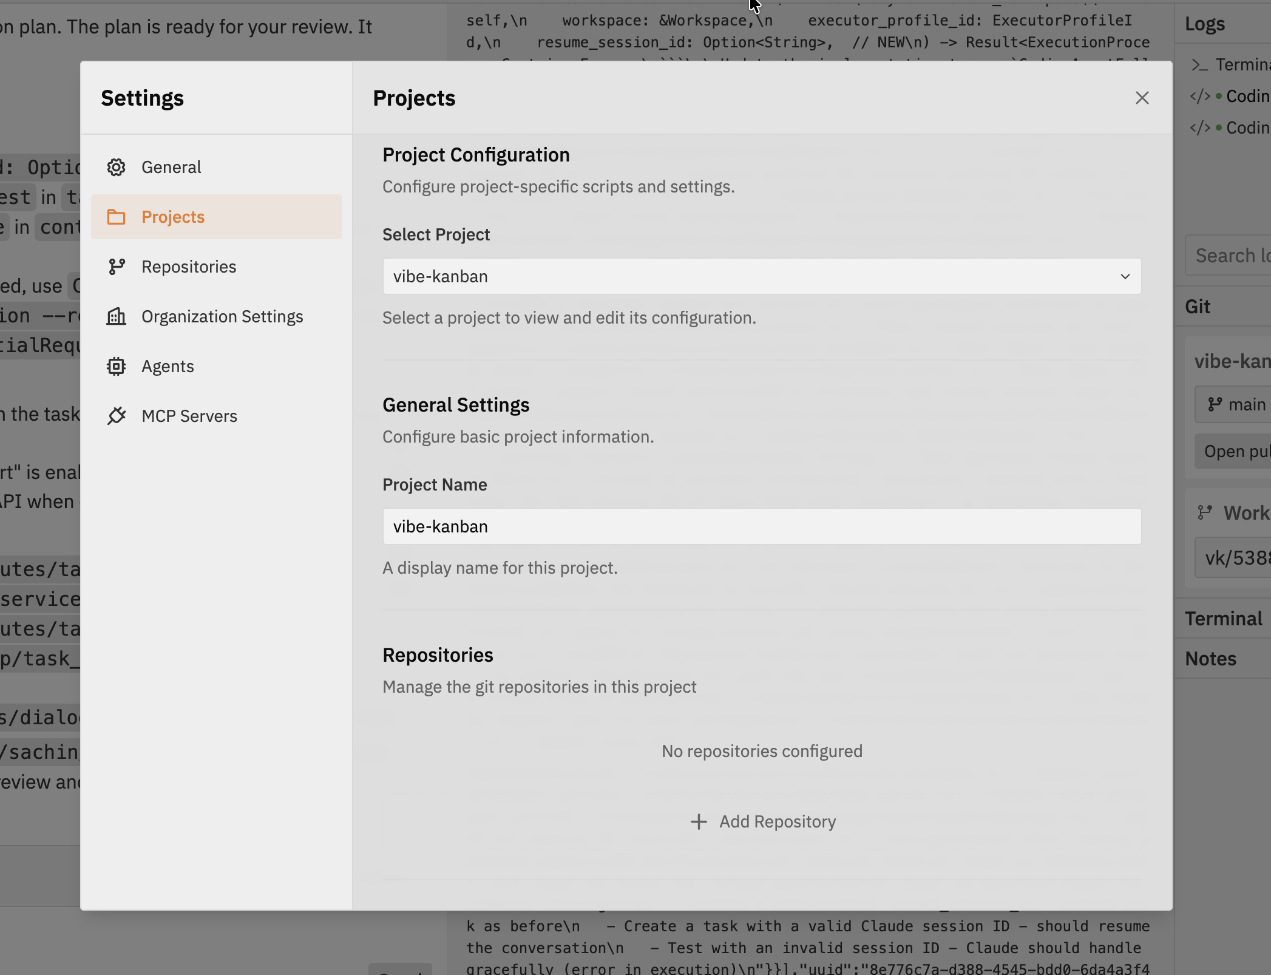The image size is (1271, 975).
Task: Click the branch icon beside main
Action: [x=1216, y=404]
